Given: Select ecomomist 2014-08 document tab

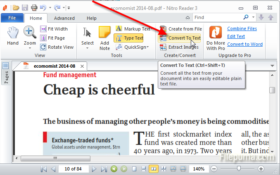Looking at the screenshot, I should click(55, 66).
